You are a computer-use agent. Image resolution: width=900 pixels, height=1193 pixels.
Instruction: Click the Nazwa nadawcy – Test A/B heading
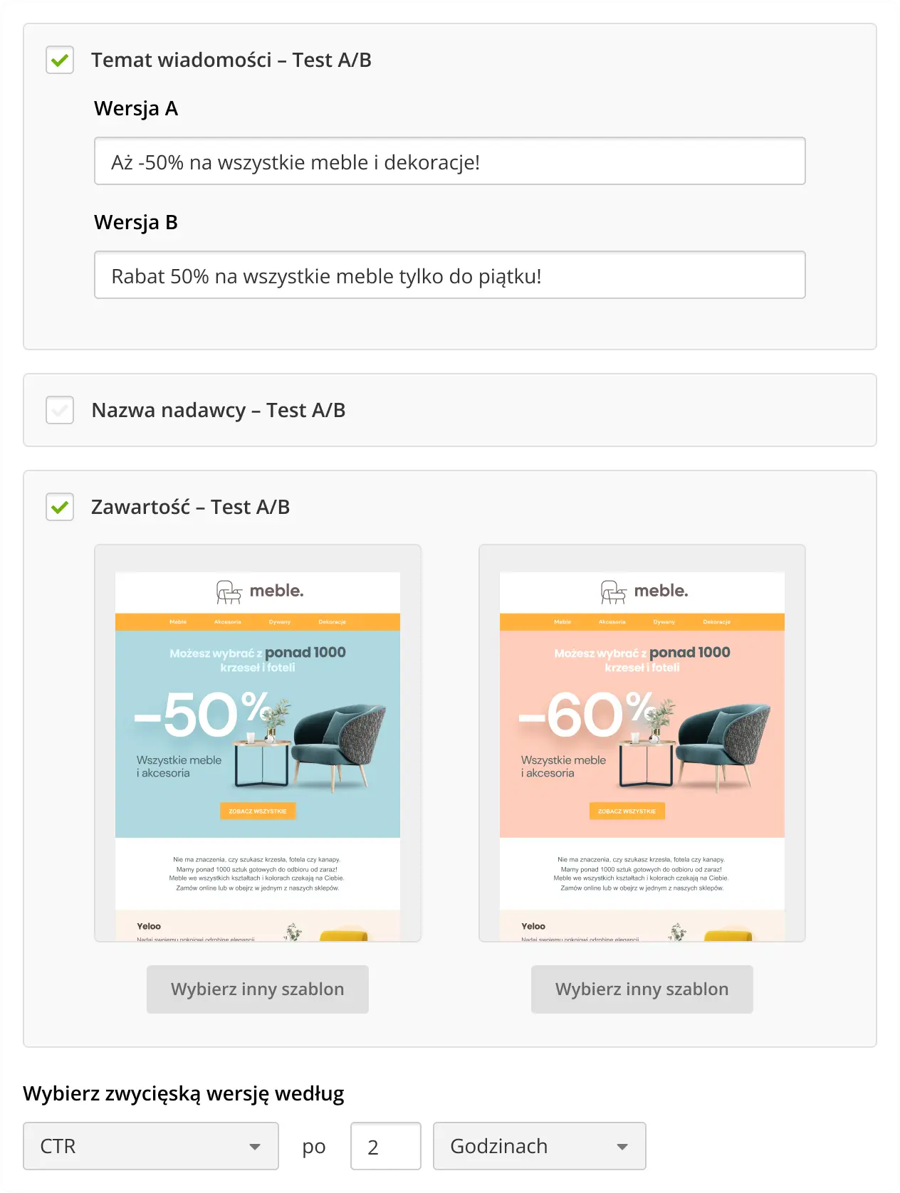tap(218, 411)
